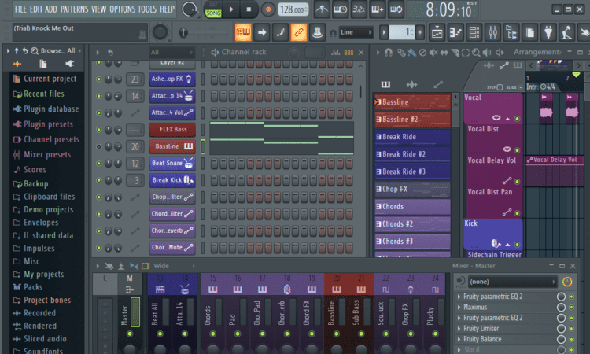Select the Bassline channel button
Screen dimensions: 590x354
pyautogui.click(x=172, y=146)
